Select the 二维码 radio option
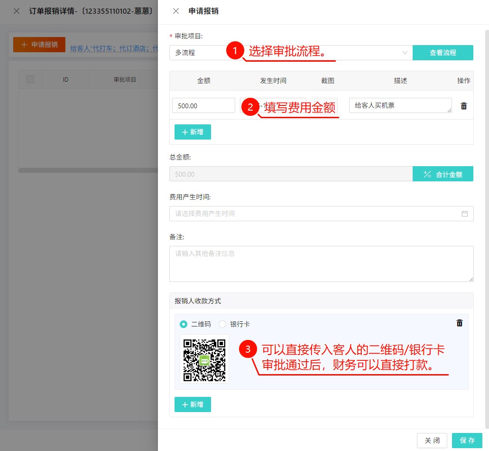Viewport: 489px width, 451px height. click(184, 324)
